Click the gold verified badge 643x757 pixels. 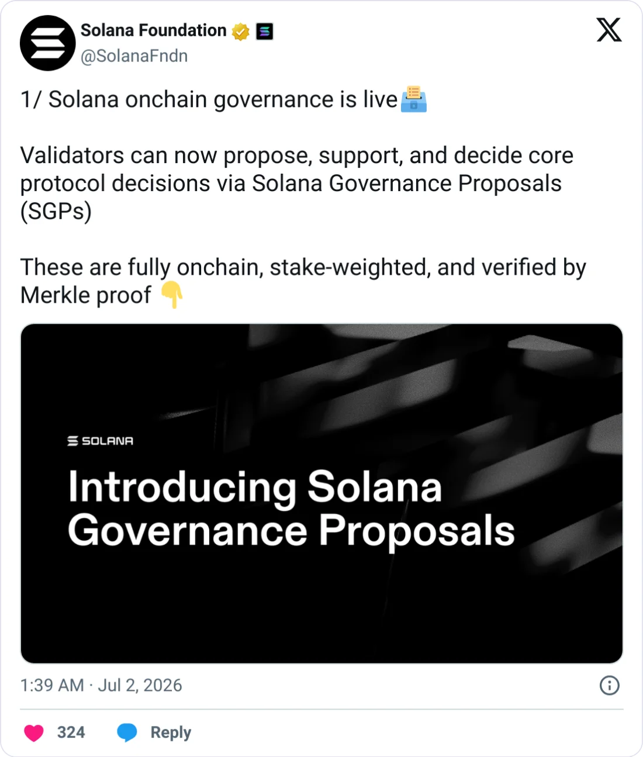click(x=240, y=31)
